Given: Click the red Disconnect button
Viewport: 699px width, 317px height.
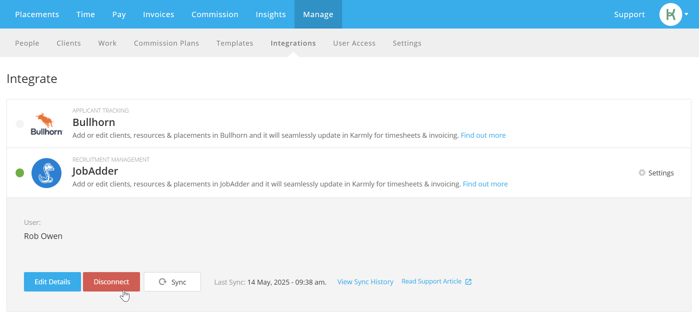Looking at the screenshot, I should point(111,282).
